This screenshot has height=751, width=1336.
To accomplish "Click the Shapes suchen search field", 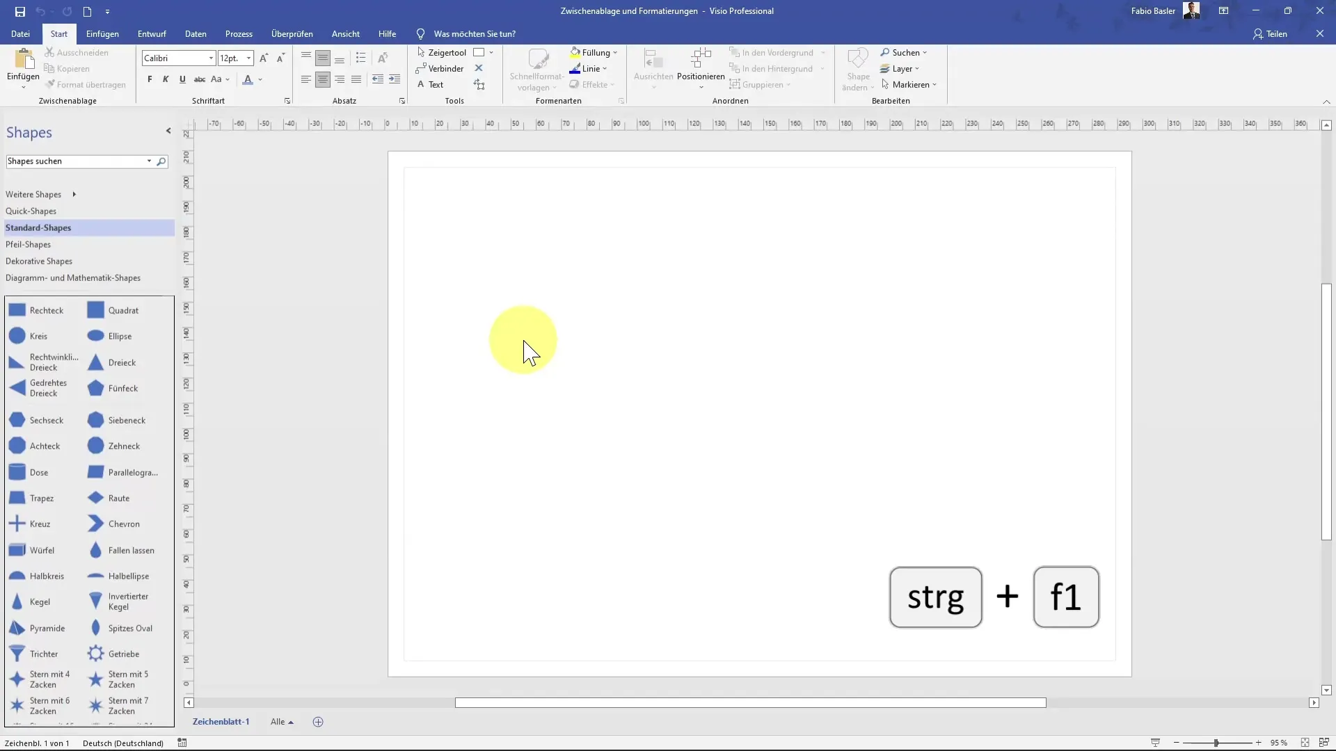I will tap(75, 161).
